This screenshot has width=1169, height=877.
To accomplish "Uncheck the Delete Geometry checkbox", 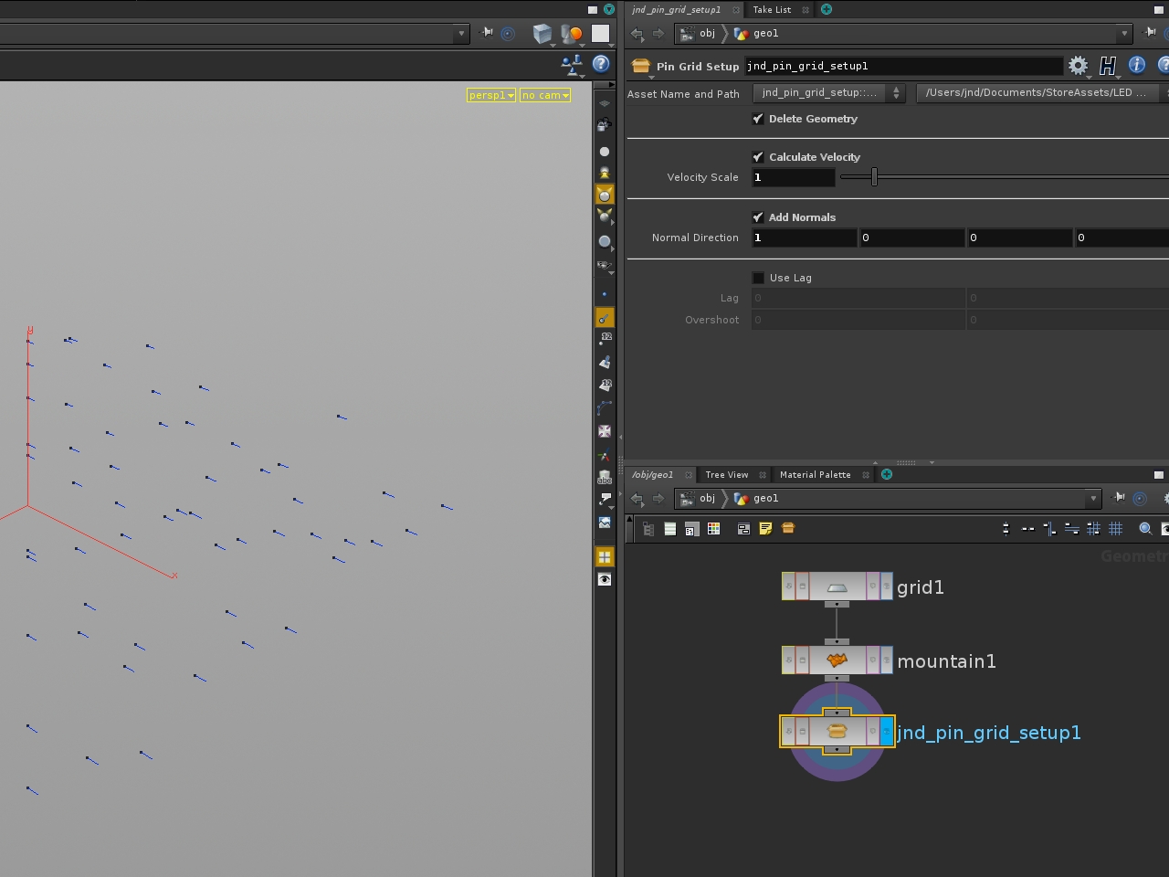I will [758, 119].
